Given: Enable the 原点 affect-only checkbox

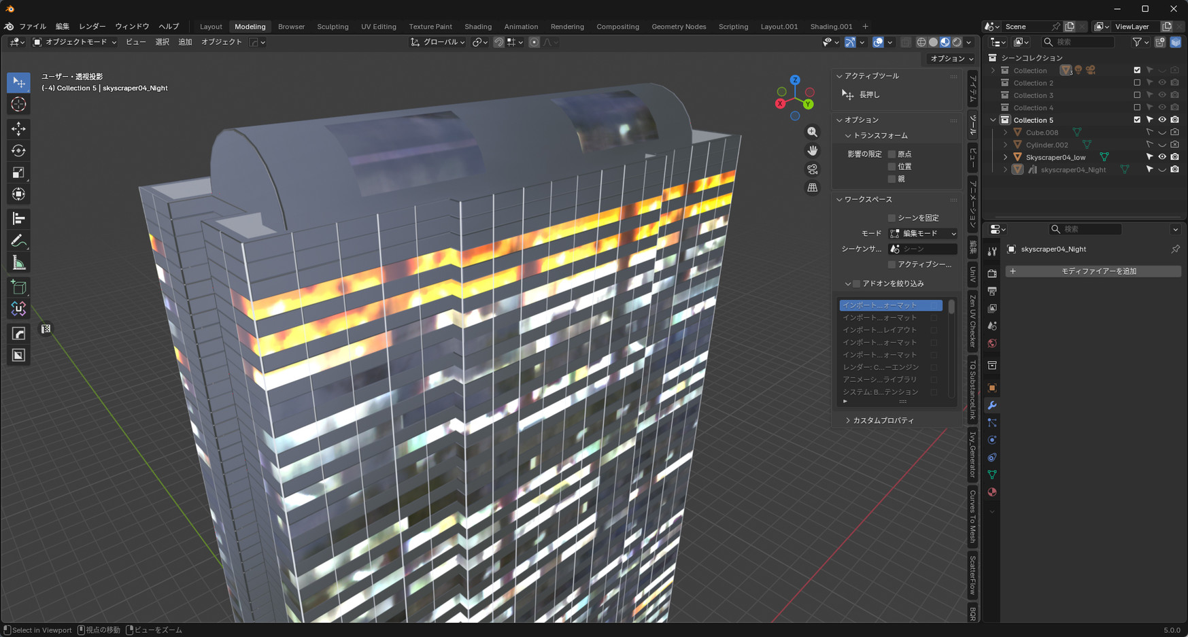Looking at the screenshot, I should pos(892,154).
